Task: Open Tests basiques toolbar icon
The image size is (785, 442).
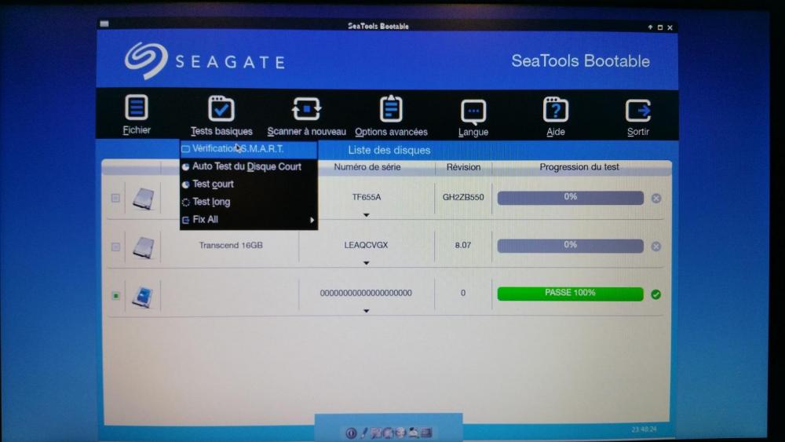Action: (x=221, y=108)
